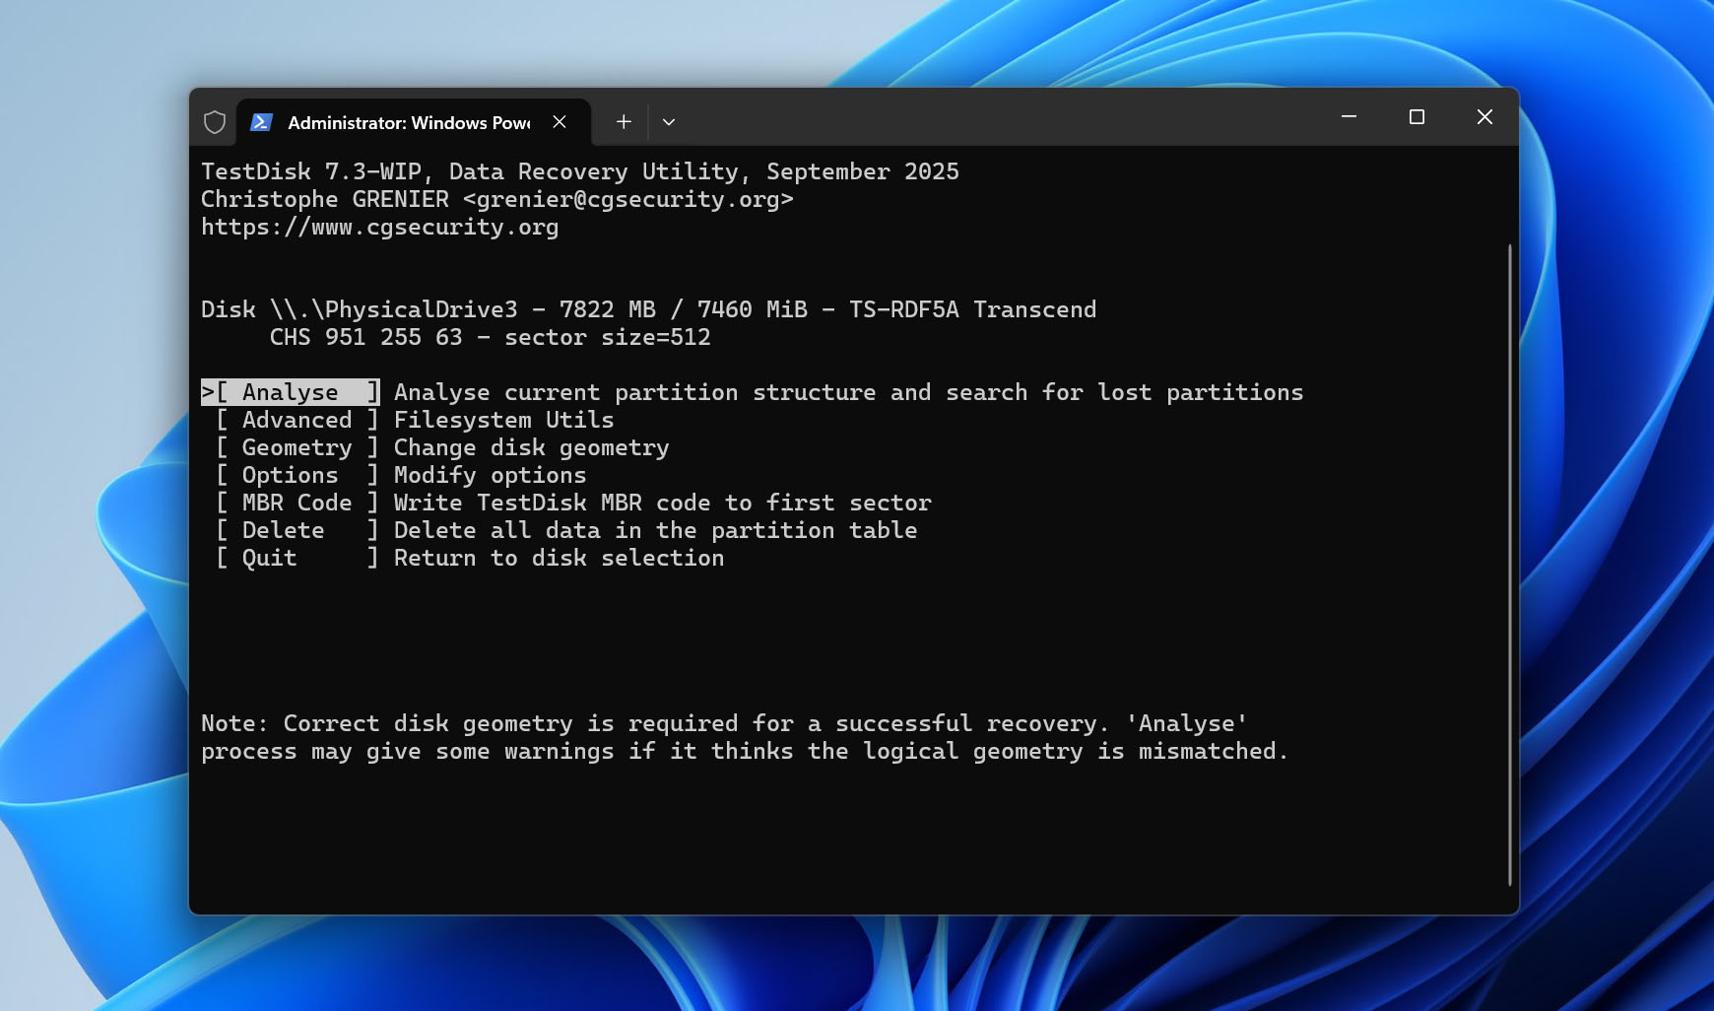Click 'Write TestDisk MBR code to first sector'
The image size is (1714, 1011).
[x=662, y=503]
